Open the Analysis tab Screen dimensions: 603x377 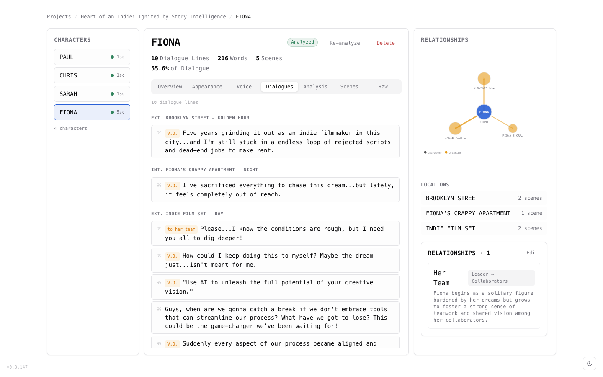315,87
